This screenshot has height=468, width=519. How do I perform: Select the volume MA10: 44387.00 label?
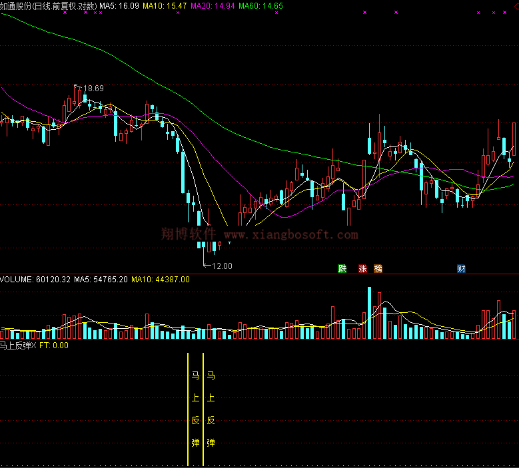[x=161, y=280]
